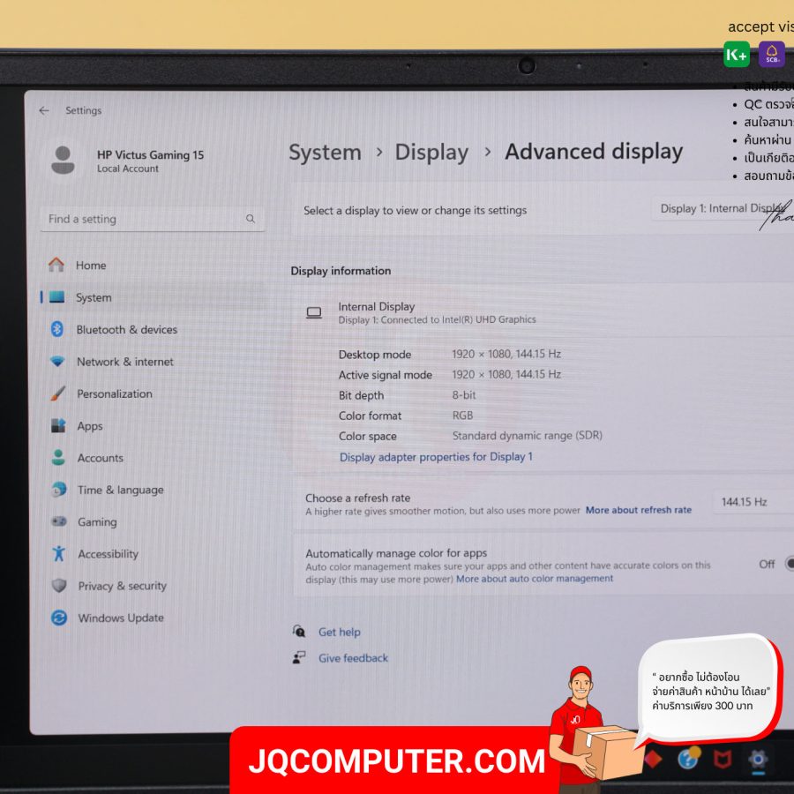Click the Active signal mode label
794x794 pixels.
click(x=385, y=375)
